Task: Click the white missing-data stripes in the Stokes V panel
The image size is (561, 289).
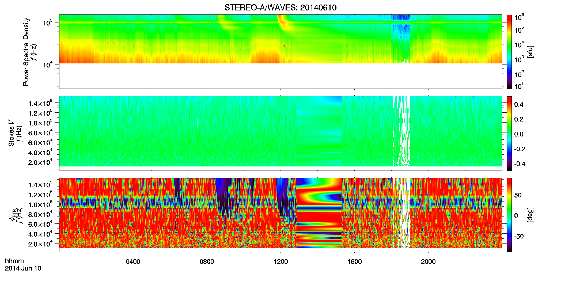Action: (x=401, y=131)
